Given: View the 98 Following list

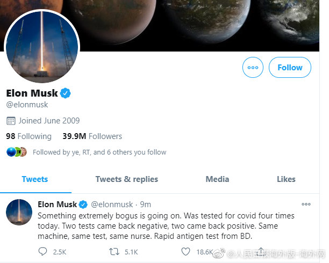Looking at the screenshot, I should (x=29, y=136).
